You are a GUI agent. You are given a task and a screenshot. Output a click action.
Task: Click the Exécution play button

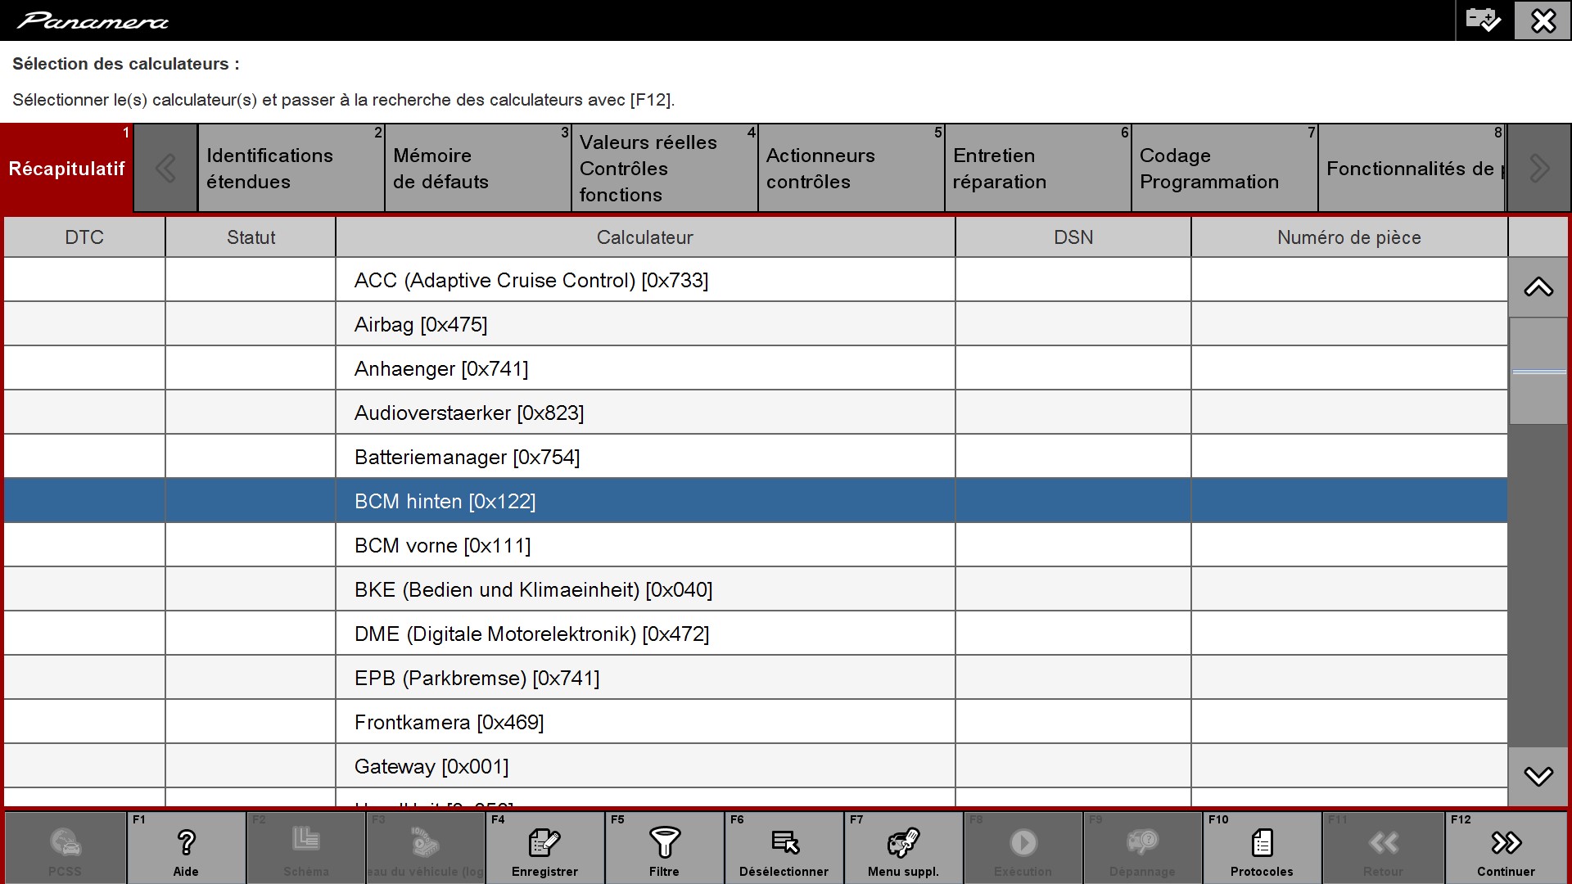1023,847
